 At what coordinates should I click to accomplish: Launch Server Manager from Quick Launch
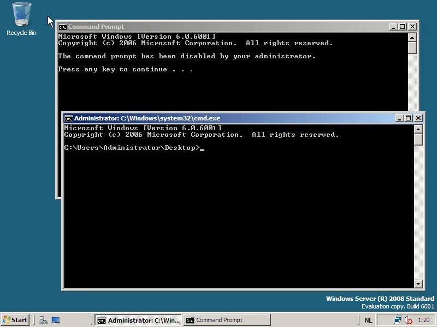pyautogui.click(x=43, y=320)
